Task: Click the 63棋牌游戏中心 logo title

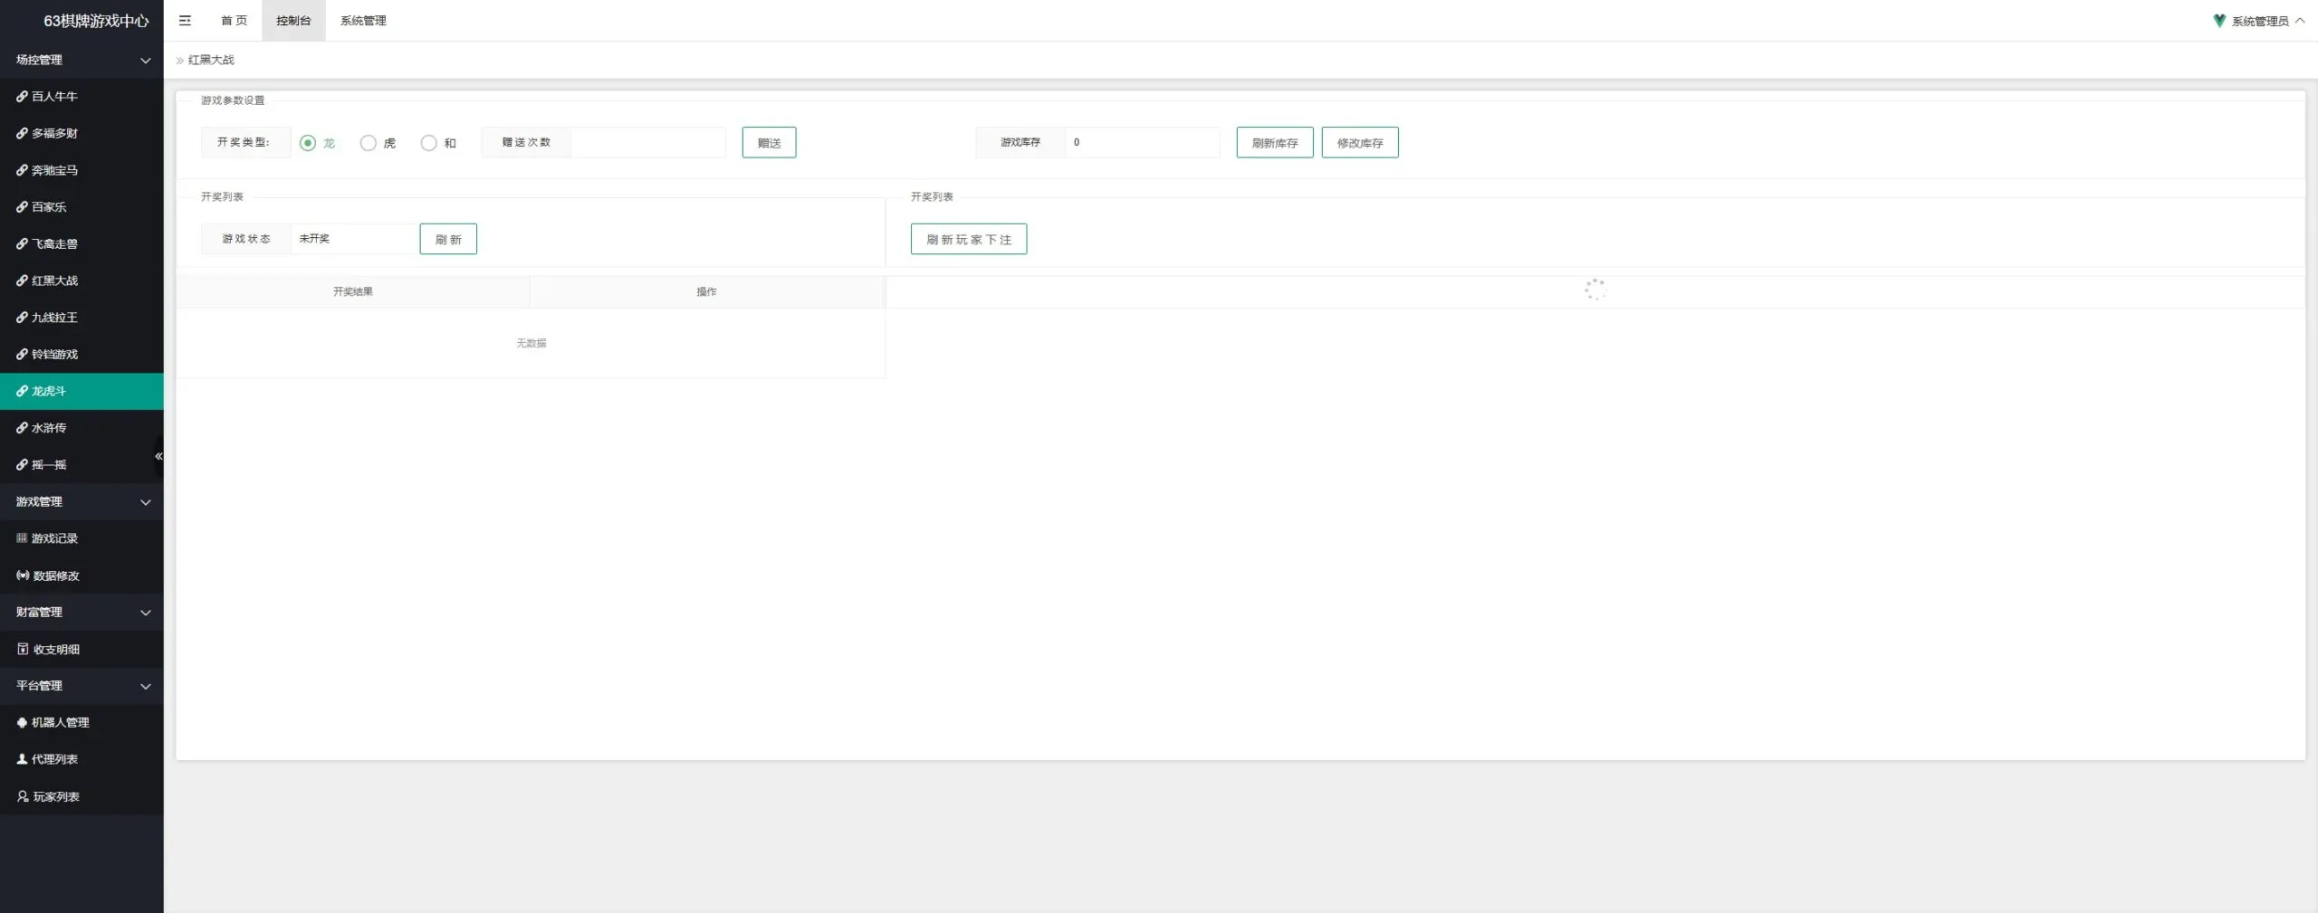Action: coord(96,21)
